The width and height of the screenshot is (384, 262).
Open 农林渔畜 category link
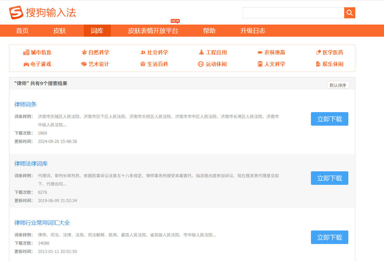click(x=275, y=52)
